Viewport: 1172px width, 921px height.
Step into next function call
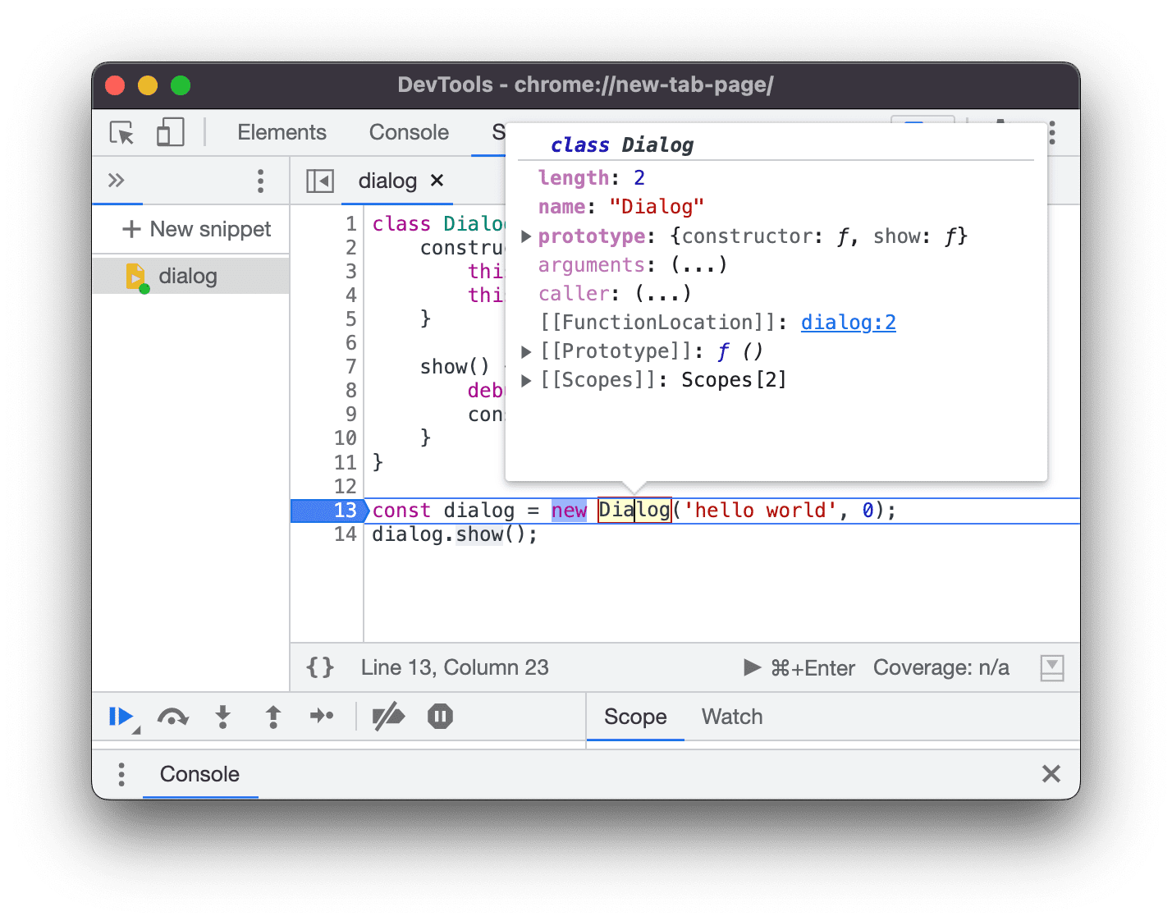point(222,716)
